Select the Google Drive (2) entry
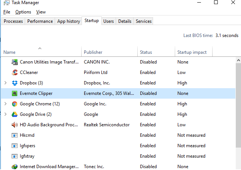Image resolution: width=241 pixels, height=170 pixels. pyautogui.click(x=36, y=114)
